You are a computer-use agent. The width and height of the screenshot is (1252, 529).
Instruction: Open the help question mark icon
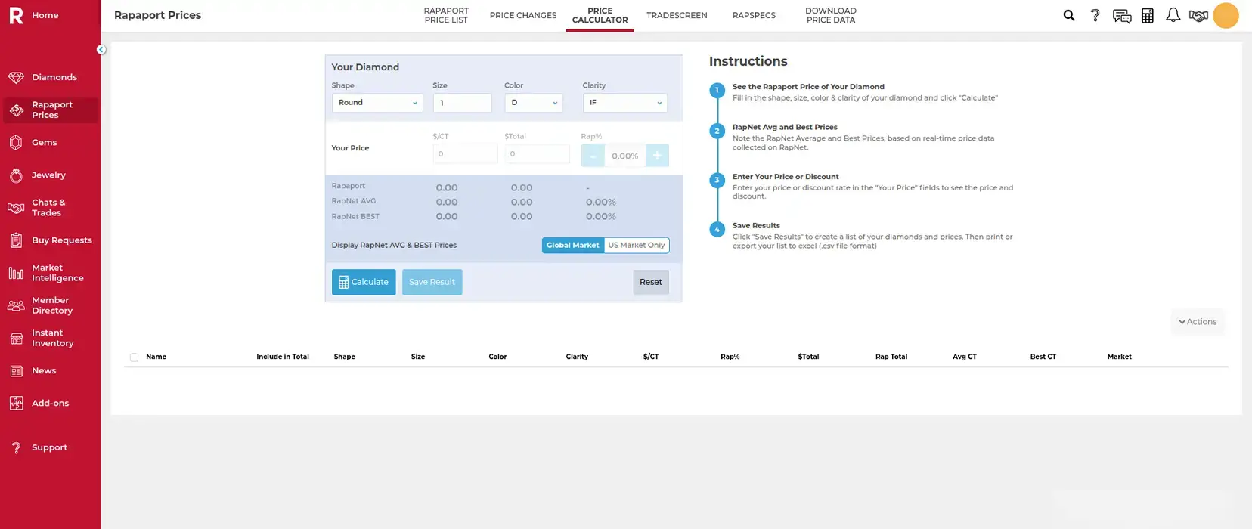(x=1095, y=15)
